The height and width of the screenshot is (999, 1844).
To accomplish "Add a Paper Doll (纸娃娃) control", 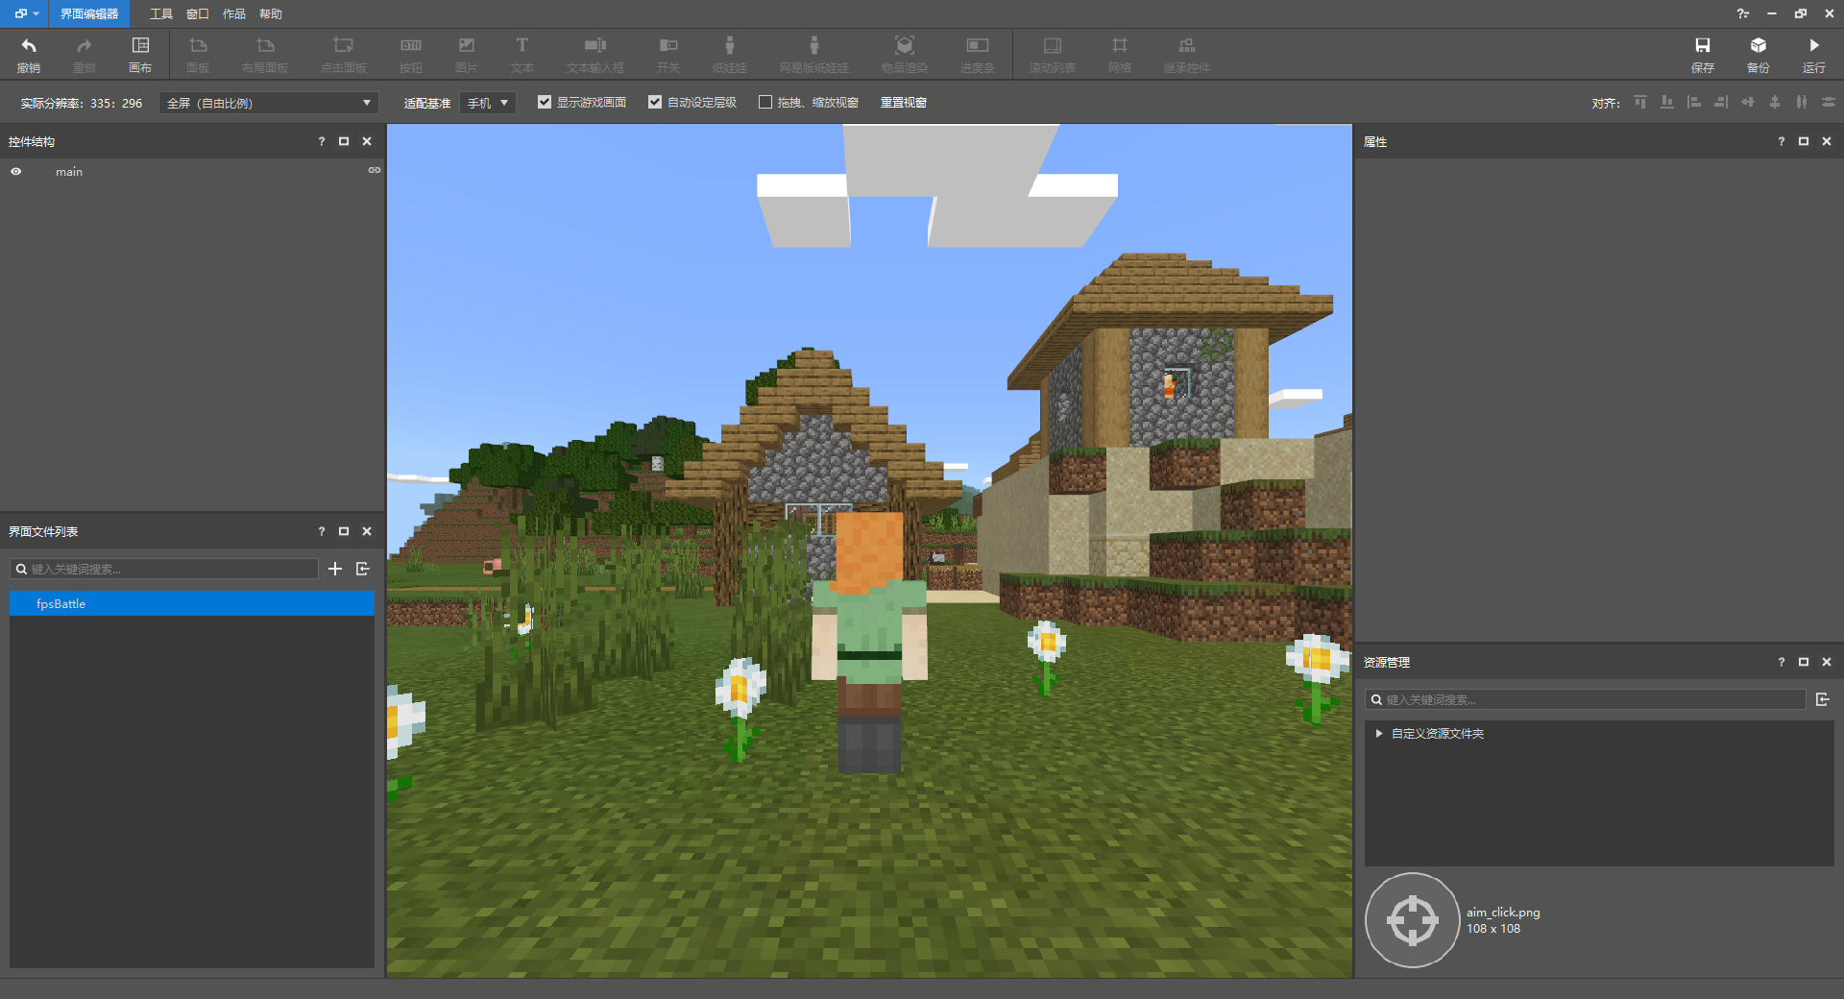I will [x=730, y=55].
